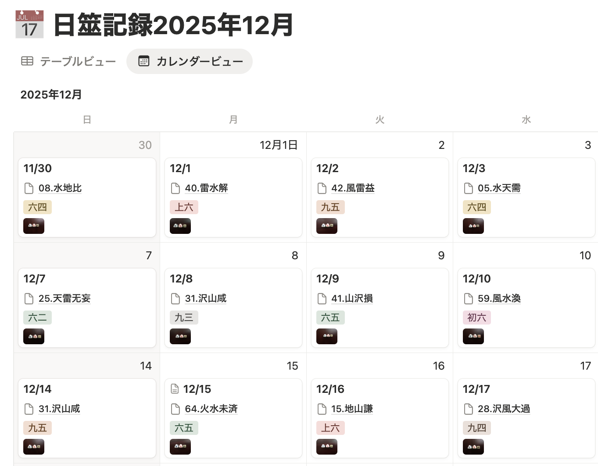Click page icon beside 42.風雷益
Viewport: 598px width, 466px height.
click(x=322, y=188)
